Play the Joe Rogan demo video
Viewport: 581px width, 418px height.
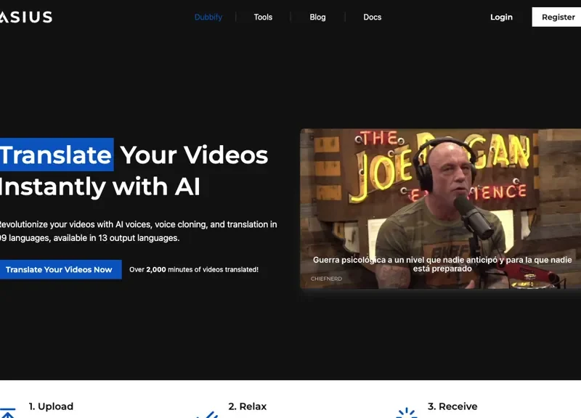click(441, 208)
